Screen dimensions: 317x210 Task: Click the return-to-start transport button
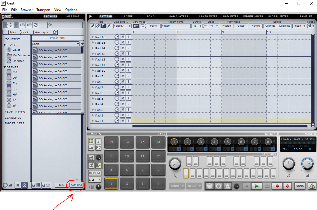[x=246, y=186]
